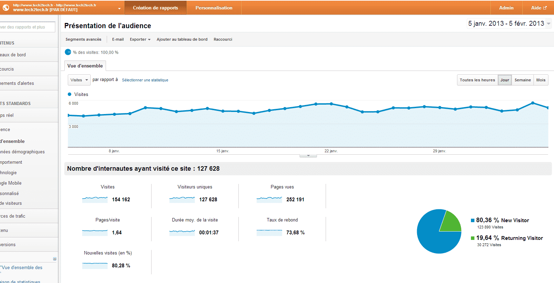The width and height of the screenshot is (554, 283).
Task: Click the Visites sparkline thumbnail
Action: 95,200
